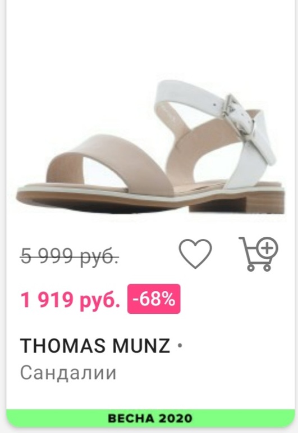Click the руб. text in old price
The width and height of the screenshot is (298, 433).
point(99,257)
